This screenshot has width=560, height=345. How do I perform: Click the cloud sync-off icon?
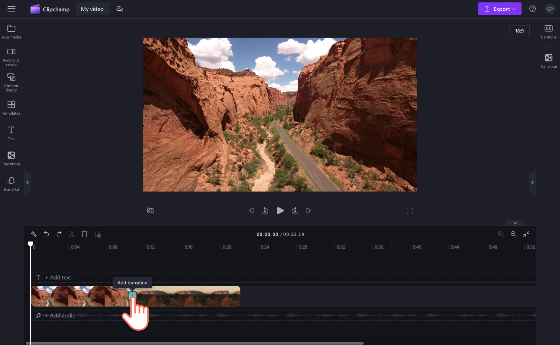(119, 9)
